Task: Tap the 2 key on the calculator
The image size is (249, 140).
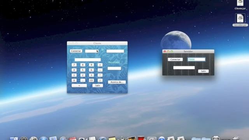Action: point(82,75)
